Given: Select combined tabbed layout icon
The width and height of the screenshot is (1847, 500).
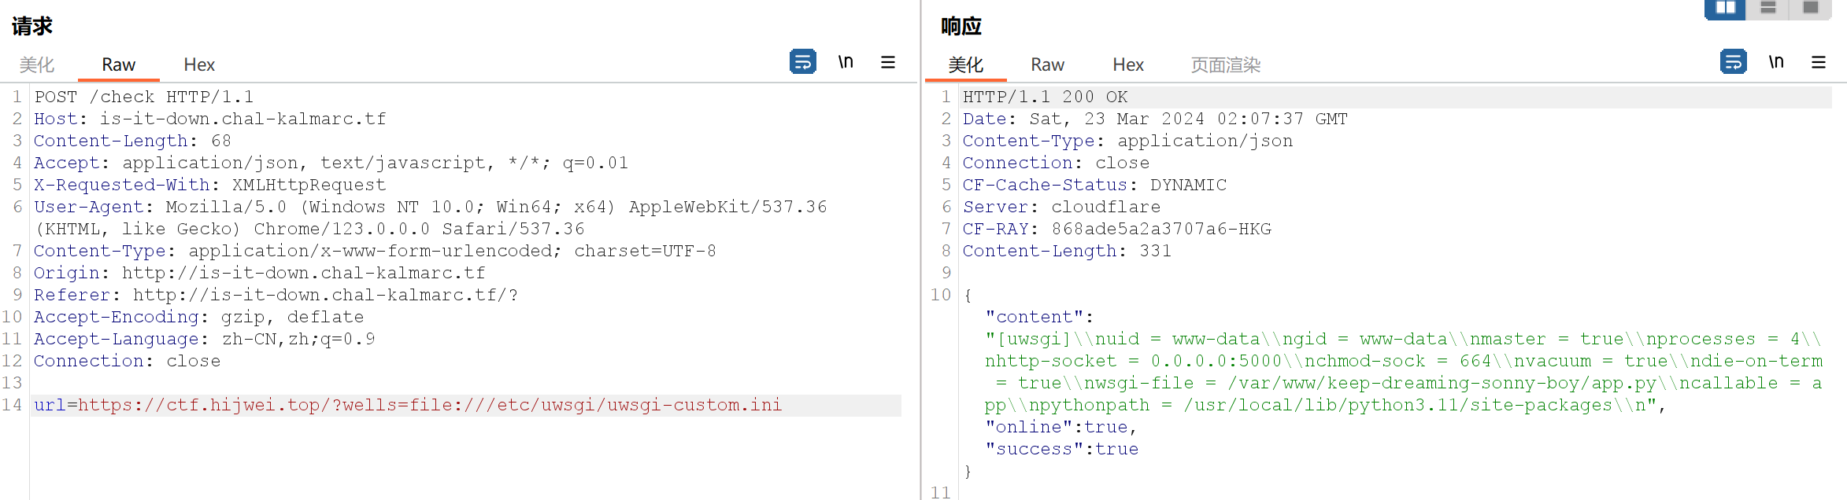Looking at the screenshot, I should (x=1810, y=9).
